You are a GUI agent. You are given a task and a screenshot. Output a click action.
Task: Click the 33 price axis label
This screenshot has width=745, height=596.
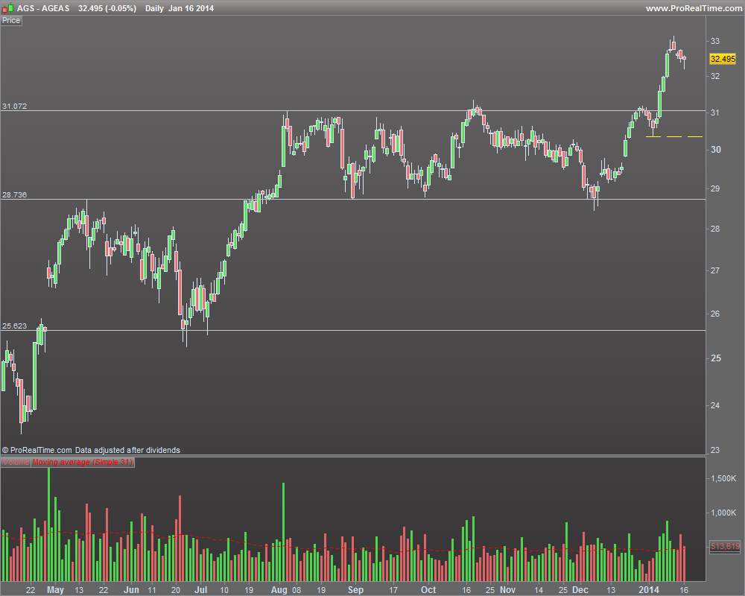(x=715, y=42)
